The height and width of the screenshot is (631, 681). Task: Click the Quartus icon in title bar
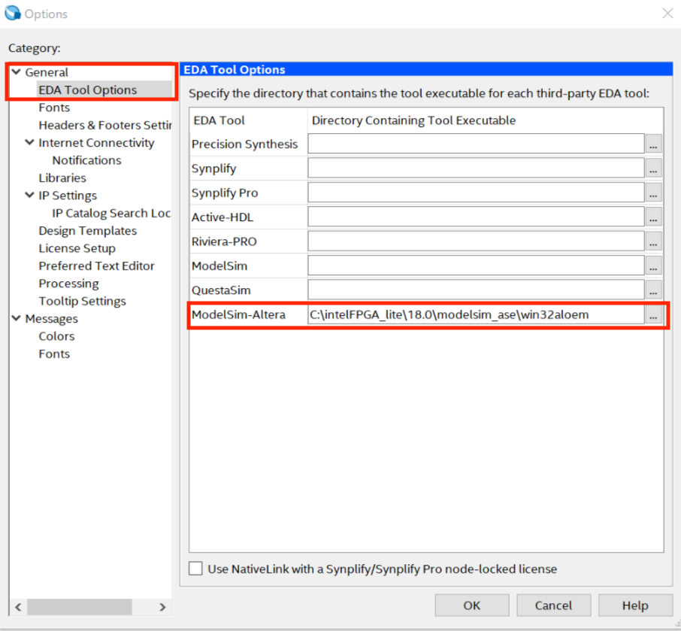(x=13, y=14)
